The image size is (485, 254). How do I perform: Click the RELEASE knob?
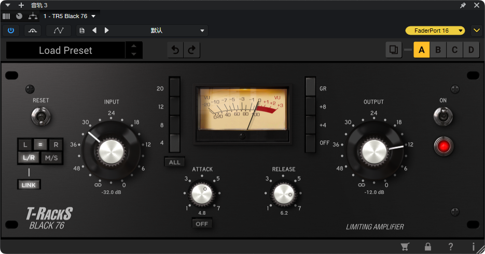click(x=283, y=194)
